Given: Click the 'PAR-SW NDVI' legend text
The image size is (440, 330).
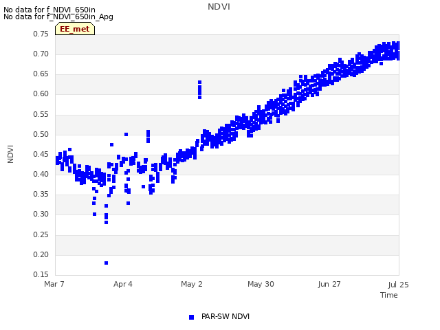Looking at the screenshot, I should pyautogui.click(x=225, y=316).
